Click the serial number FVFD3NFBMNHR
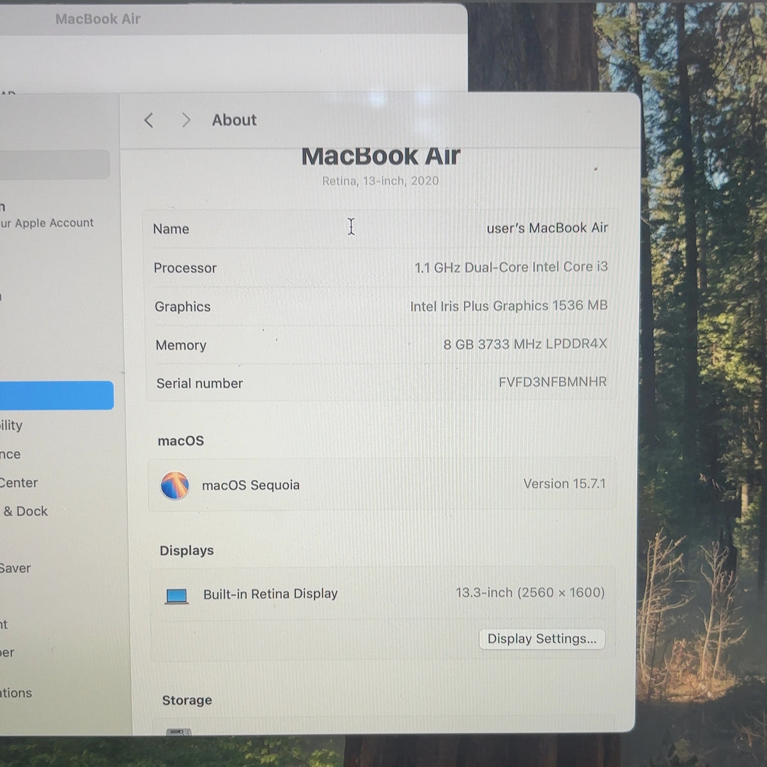The width and height of the screenshot is (767, 767). tap(553, 382)
